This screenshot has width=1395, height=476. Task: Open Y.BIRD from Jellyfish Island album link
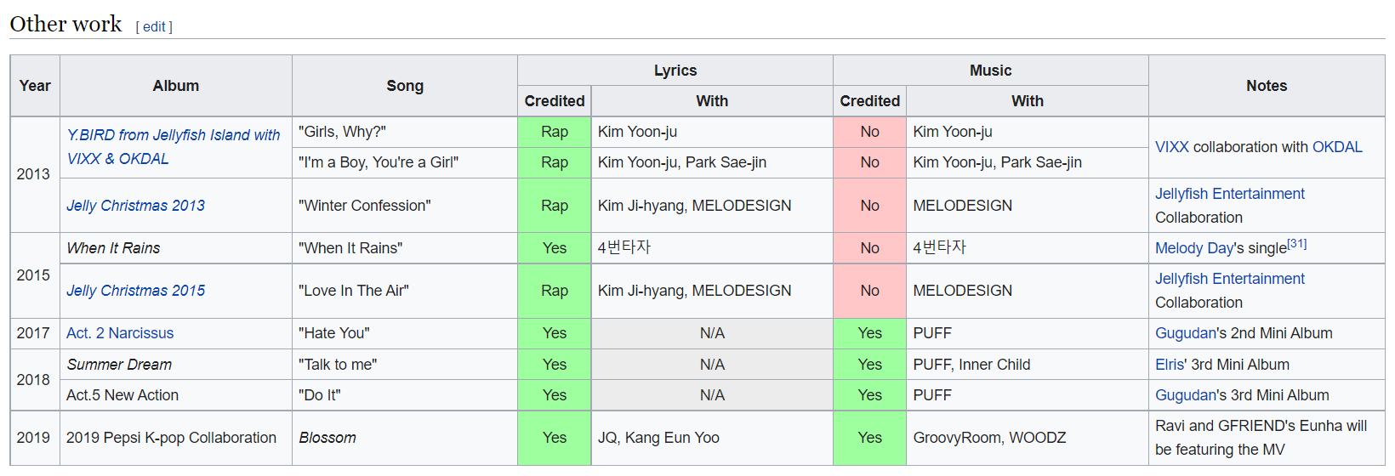tap(174, 147)
